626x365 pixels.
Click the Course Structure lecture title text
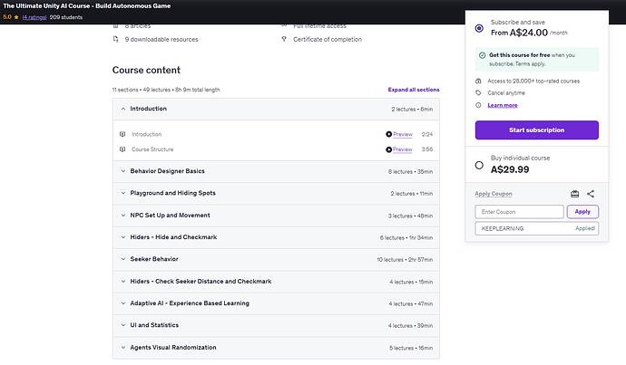coord(152,149)
